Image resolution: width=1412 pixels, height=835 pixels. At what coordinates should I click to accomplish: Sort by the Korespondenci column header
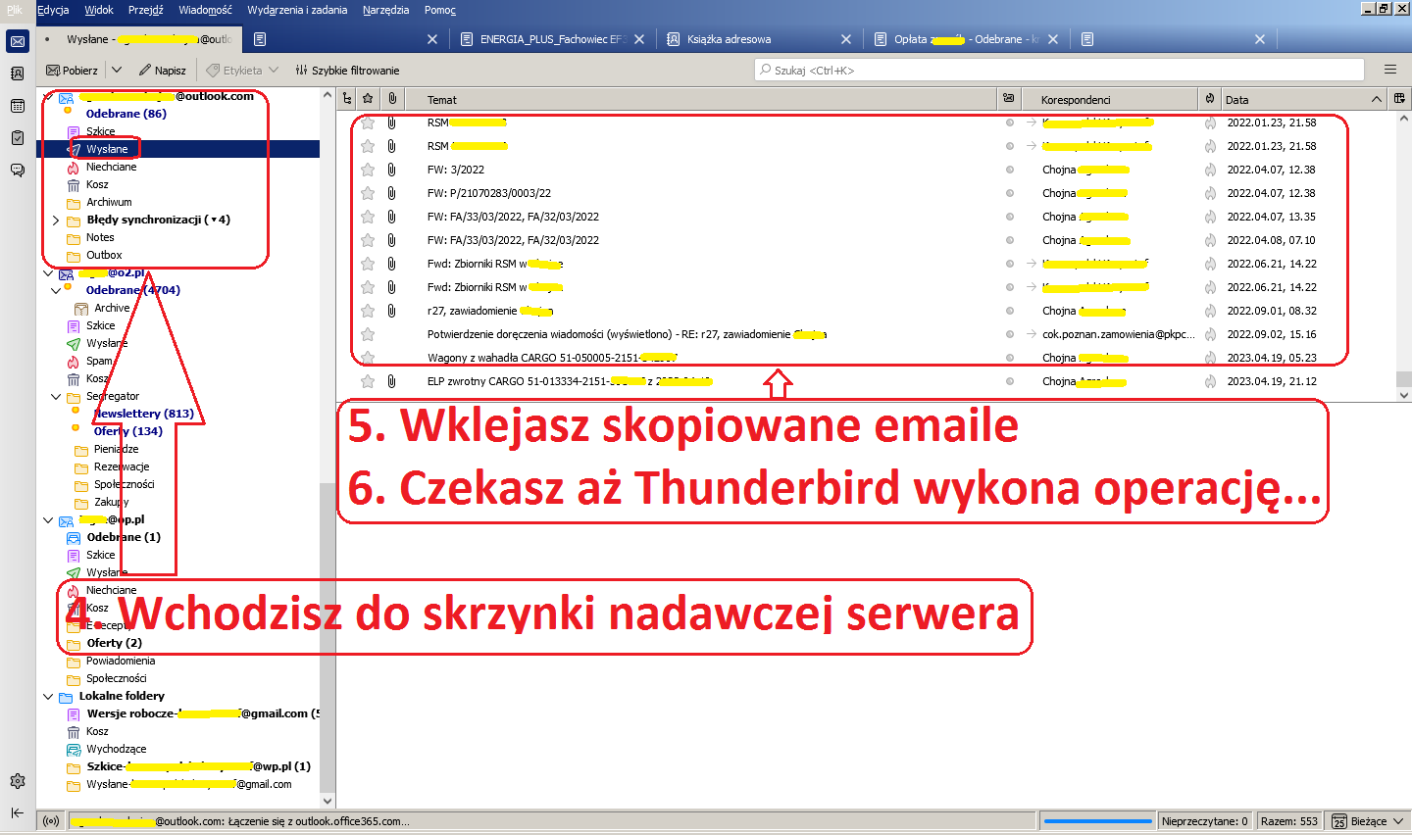pyautogui.click(x=1109, y=99)
